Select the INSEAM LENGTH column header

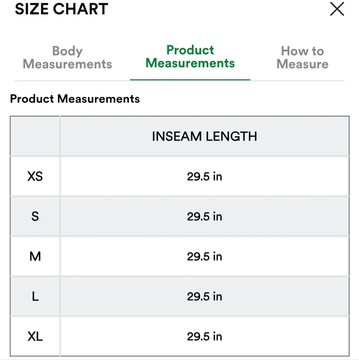tap(205, 136)
